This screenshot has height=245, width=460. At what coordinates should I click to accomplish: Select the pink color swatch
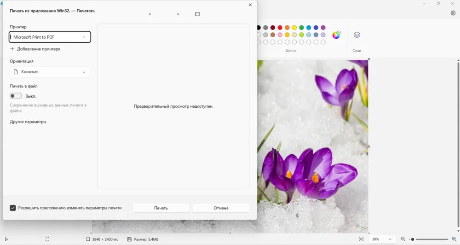tap(280, 35)
